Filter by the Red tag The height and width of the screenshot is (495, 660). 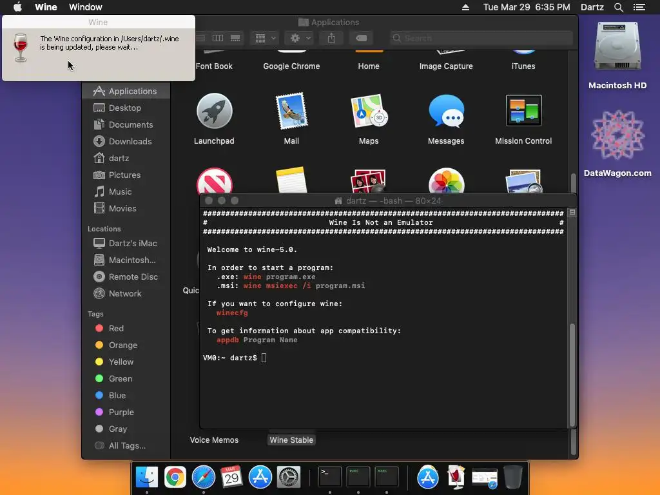point(126,328)
